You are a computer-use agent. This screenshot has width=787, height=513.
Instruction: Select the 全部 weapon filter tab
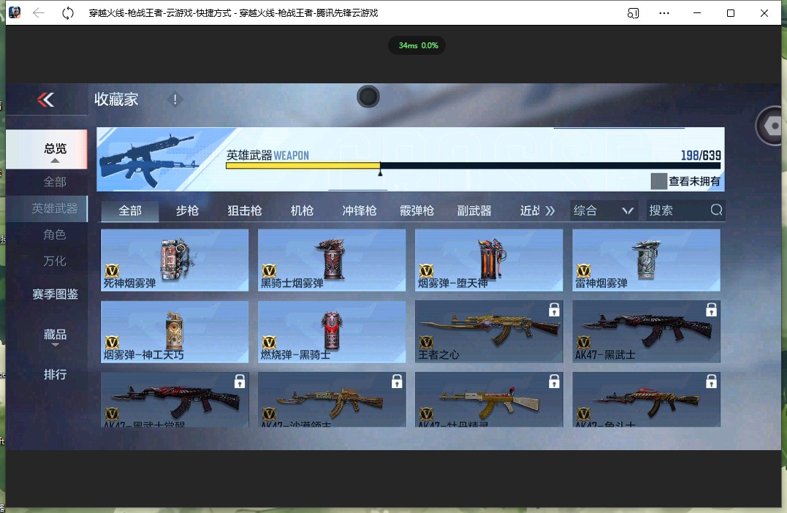130,210
